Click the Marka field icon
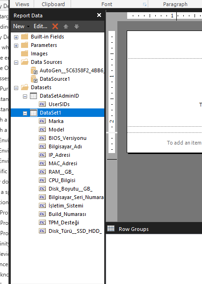202x284 pixels. (x=43, y=121)
